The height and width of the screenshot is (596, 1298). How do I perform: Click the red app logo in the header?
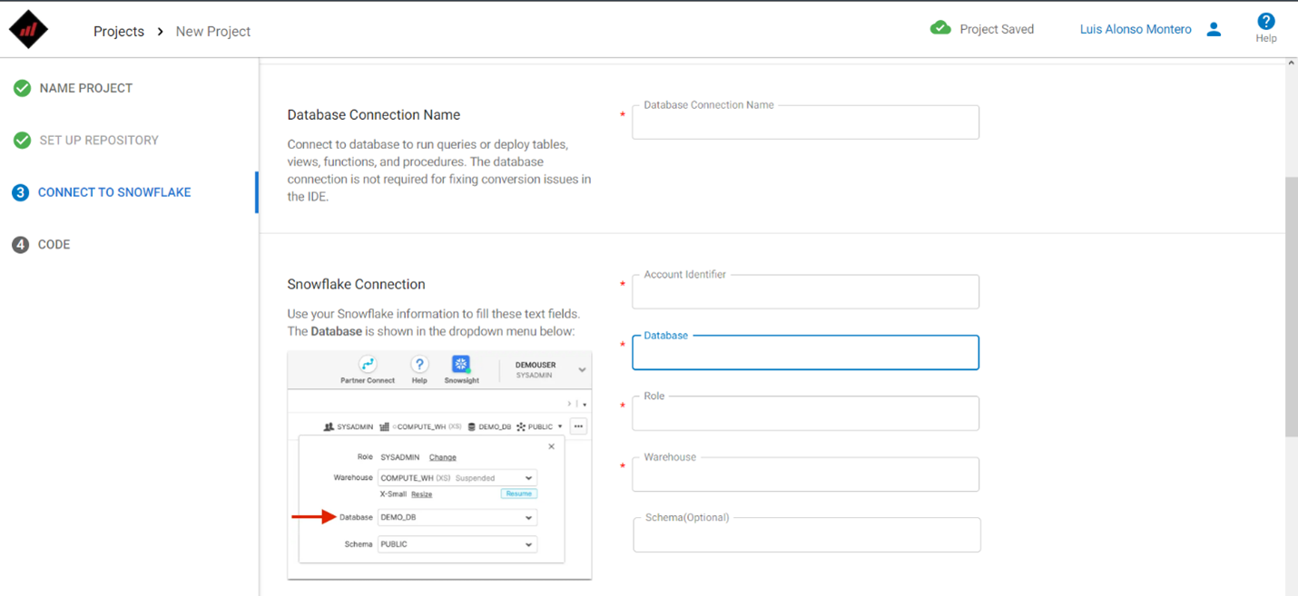coord(28,29)
